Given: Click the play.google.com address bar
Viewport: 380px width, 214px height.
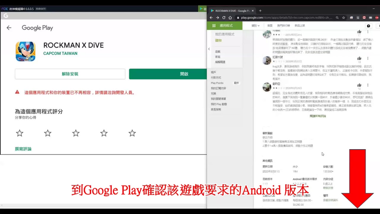Looking at the screenshot, I should point(286,18).
